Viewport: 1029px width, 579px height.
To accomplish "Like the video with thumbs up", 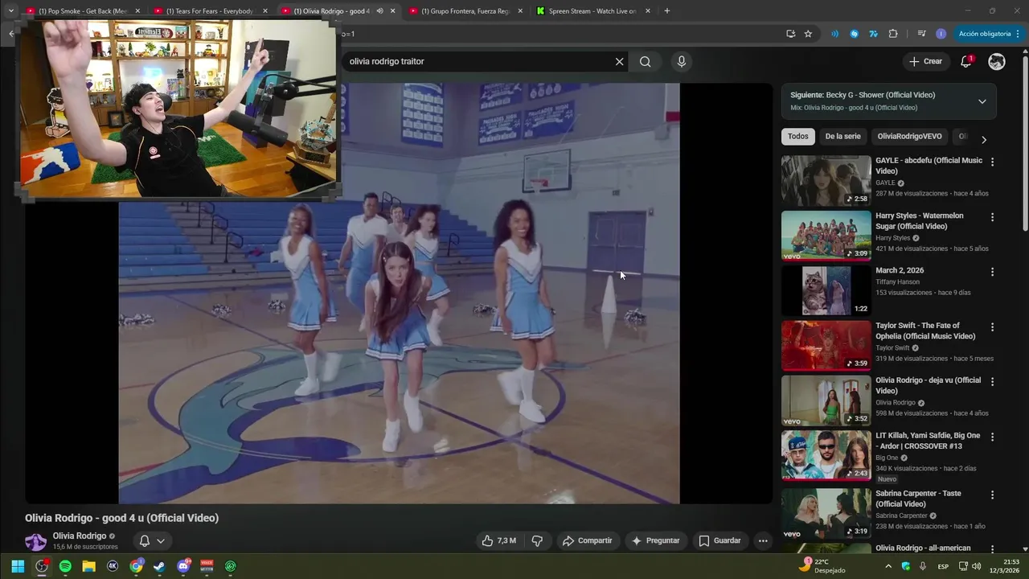I will click(499, 540).
